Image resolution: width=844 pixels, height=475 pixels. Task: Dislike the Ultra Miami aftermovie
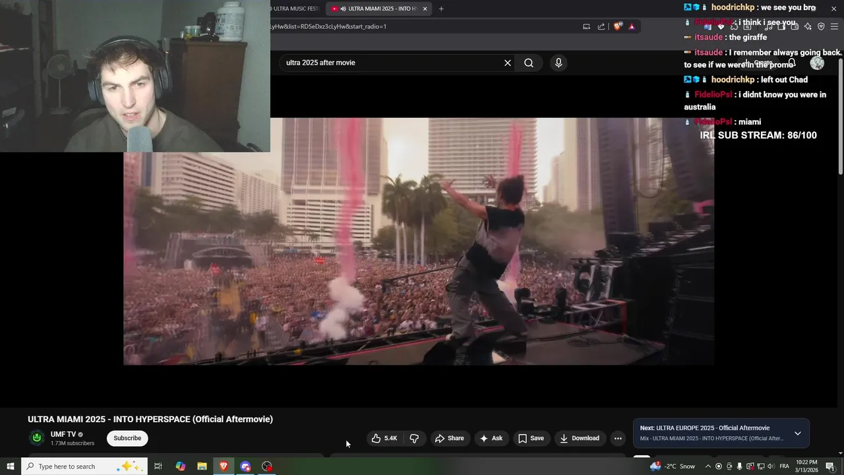click(414, 438)
